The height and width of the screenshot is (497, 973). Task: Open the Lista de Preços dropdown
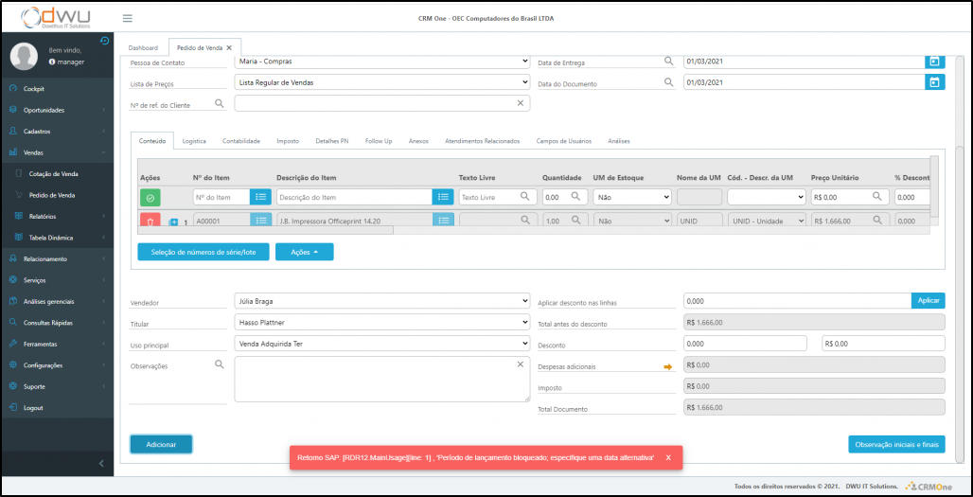click(381, 82)
